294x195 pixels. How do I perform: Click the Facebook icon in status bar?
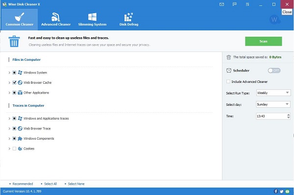[276, 191]
